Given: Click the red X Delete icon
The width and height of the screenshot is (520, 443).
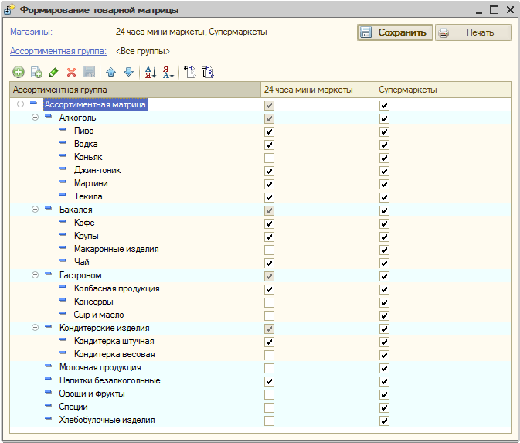Looking at the screenshot, I should coord(71,72).
